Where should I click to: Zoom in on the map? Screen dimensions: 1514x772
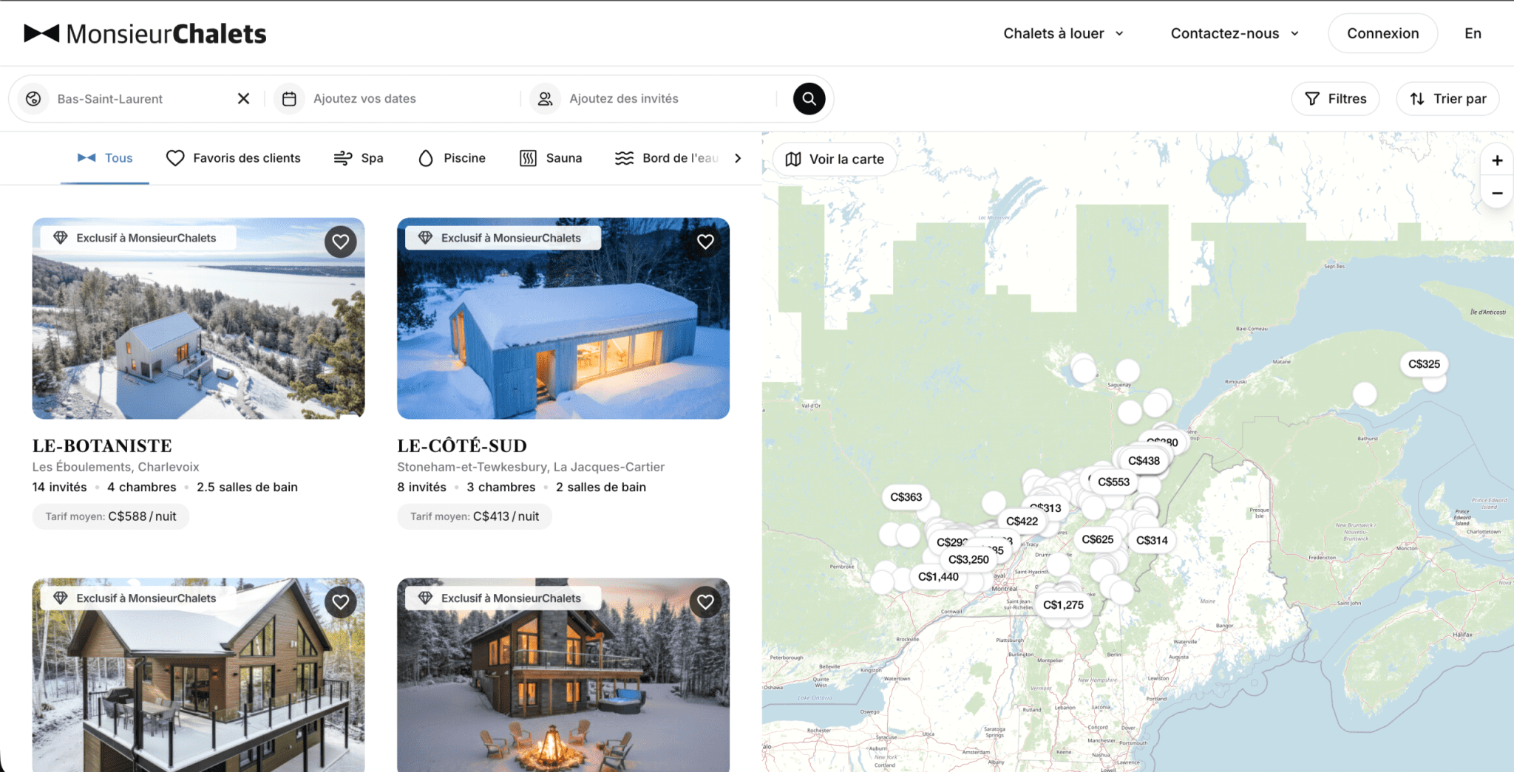pos(1497,160)
